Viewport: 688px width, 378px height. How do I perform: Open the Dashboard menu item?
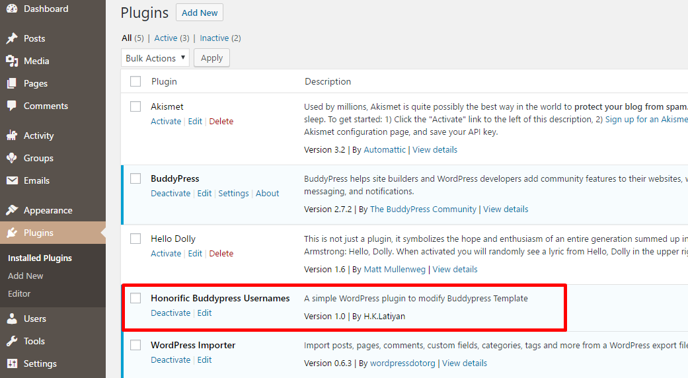point(46,9)
